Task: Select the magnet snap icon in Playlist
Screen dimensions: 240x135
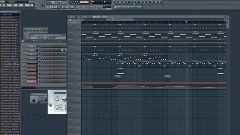Action: point(71,17)
